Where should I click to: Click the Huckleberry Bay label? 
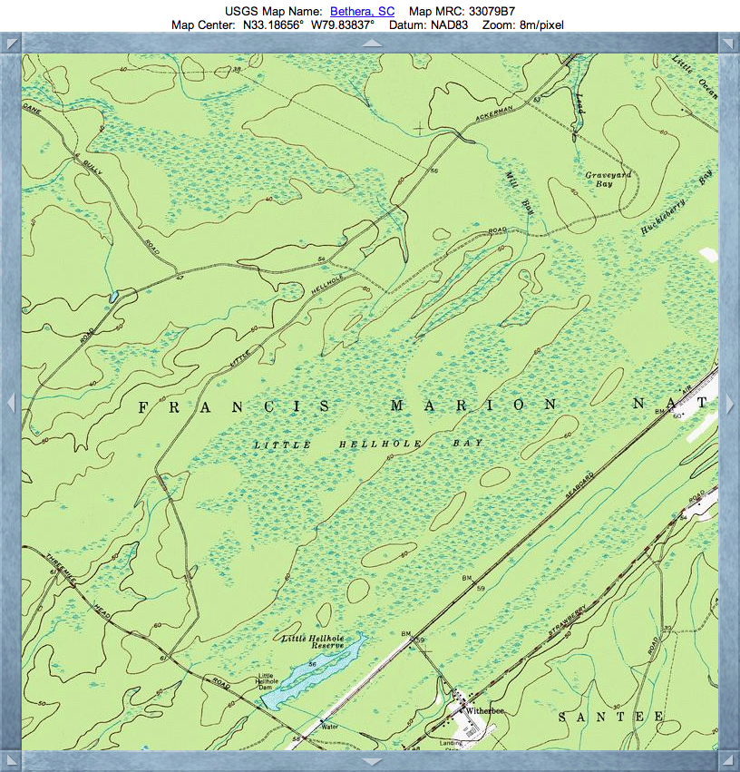click(x=677, y=202)
